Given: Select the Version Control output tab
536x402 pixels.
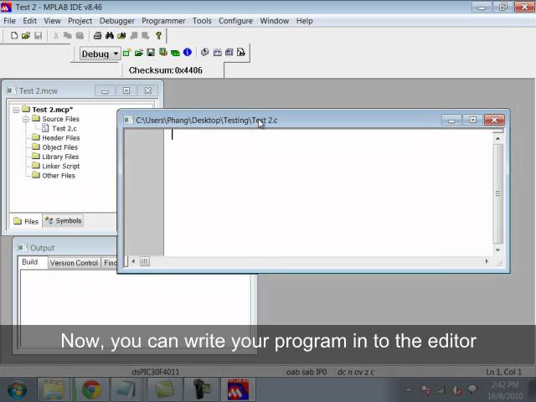Looking at the screenshot, I should coord(74,263).
